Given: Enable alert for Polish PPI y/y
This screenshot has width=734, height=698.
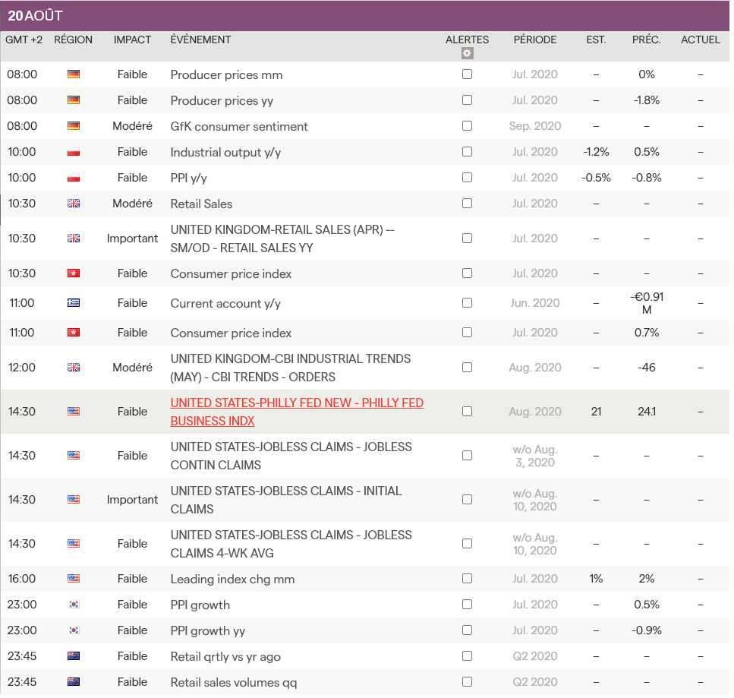Looking at the screenshot, I should click(467, 178).
